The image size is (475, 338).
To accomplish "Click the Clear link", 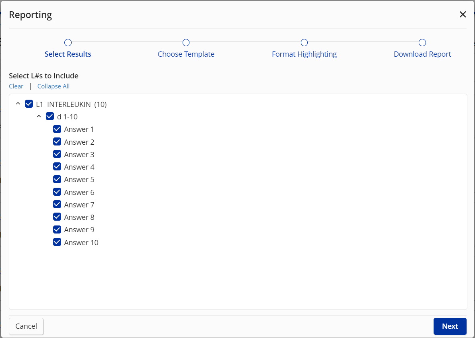I will 16,86.
